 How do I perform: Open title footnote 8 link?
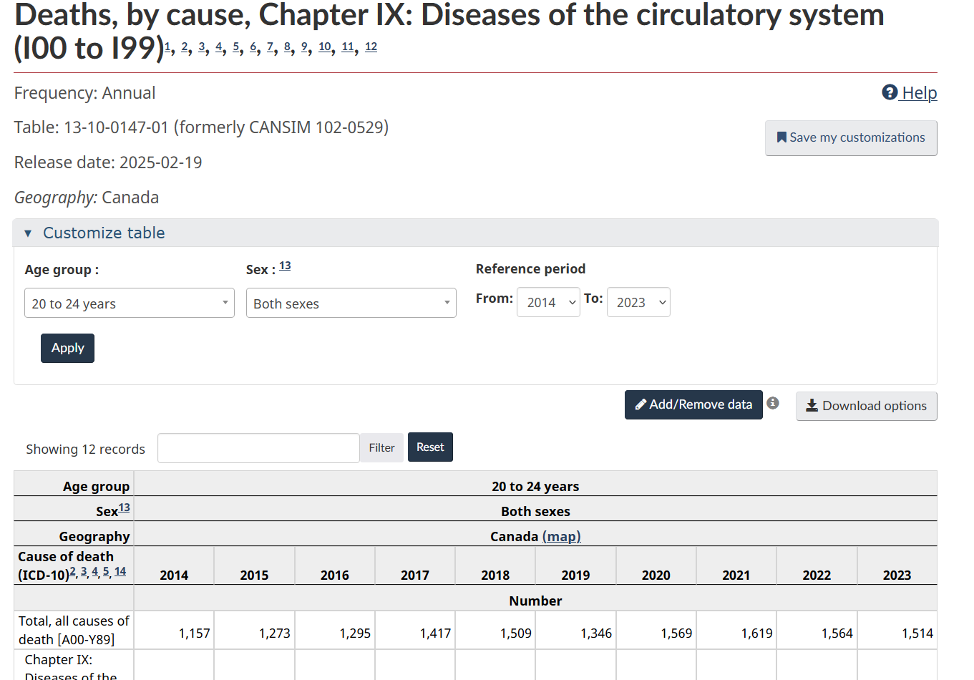[288, 47]
